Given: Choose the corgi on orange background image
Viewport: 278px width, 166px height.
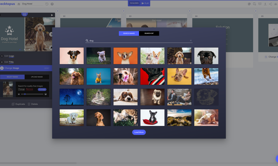Looking at the screenshot, I should (125, 56).
